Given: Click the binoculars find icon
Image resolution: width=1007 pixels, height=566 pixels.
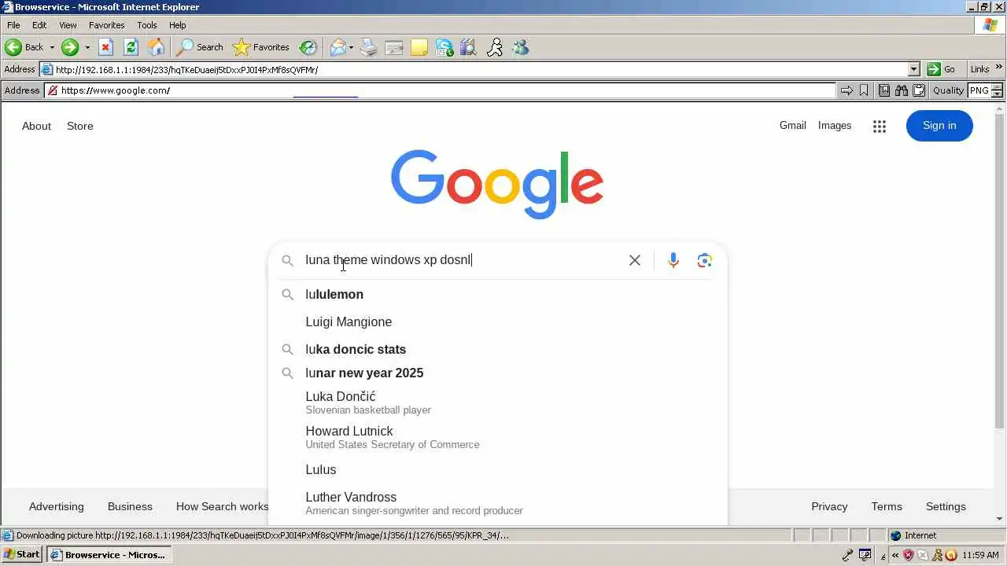Looking at the screenshot, I should click(x=902, y=90).
